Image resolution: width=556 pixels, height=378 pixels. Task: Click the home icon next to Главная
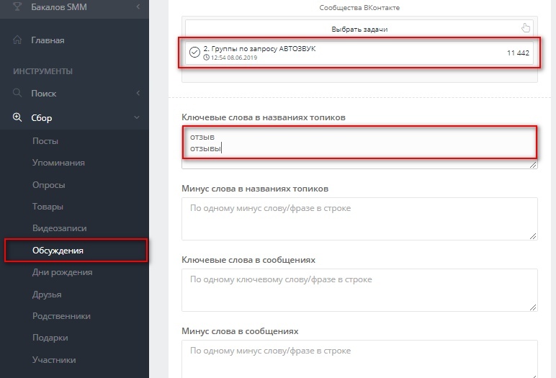coord(17,40)
